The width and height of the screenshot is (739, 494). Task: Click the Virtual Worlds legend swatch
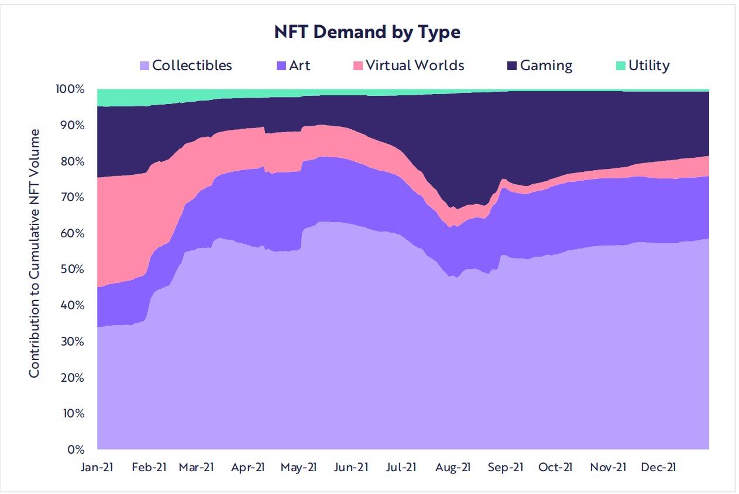[359, 65]
